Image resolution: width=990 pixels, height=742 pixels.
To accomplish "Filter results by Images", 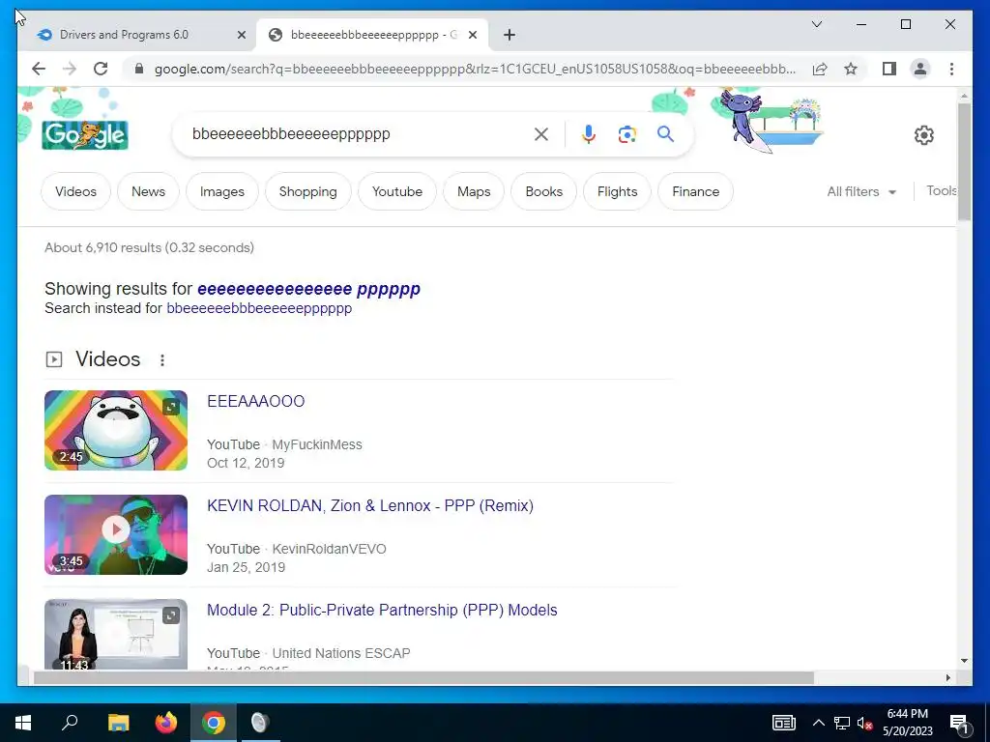I will coord(222,191).
